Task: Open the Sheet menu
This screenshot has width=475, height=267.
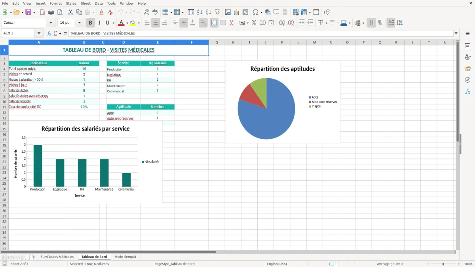Action: click(85, 3)
